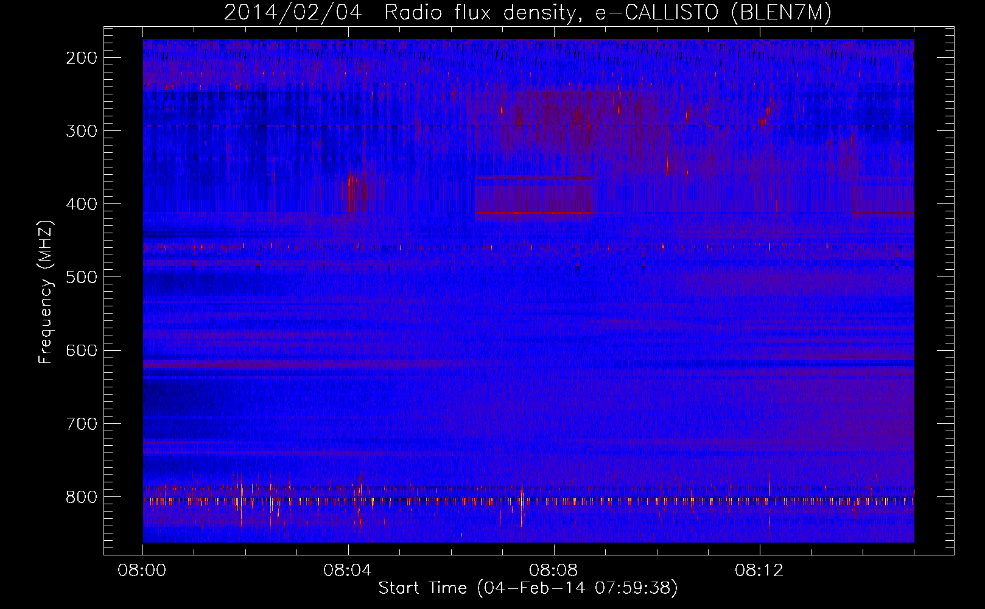This screenshot has height=609, width=985.
Task: Click the 800 frequency tick label
Action: 82,497
